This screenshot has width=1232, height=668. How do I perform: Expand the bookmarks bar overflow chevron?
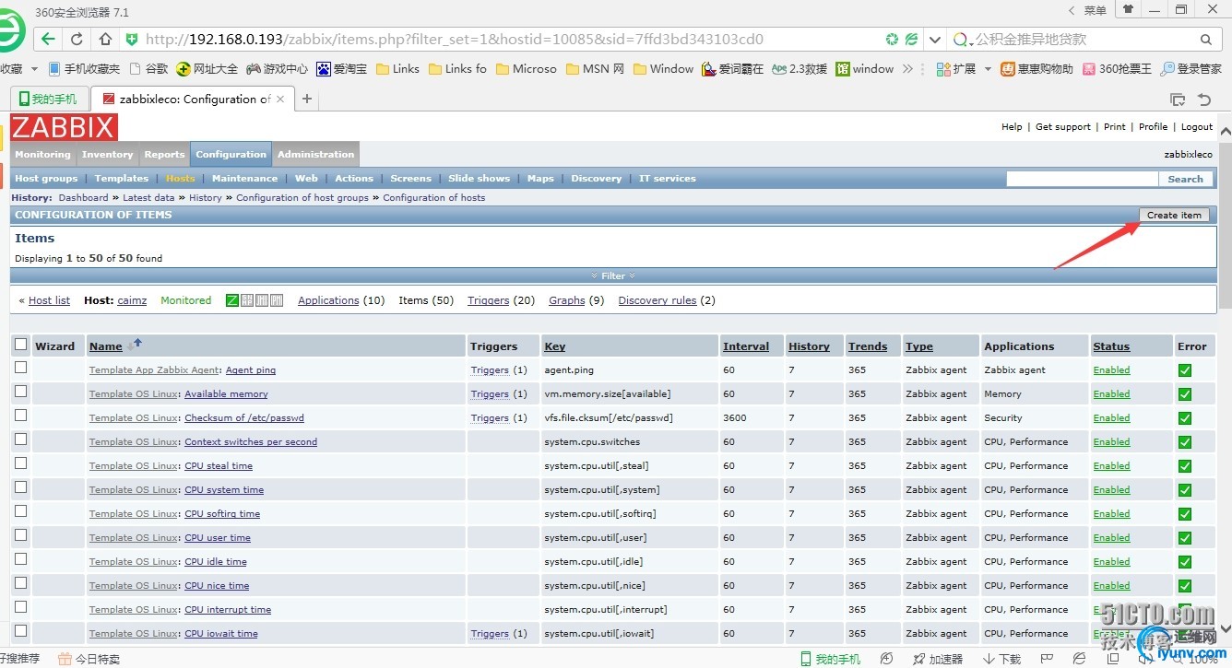[x=907, y=69]
